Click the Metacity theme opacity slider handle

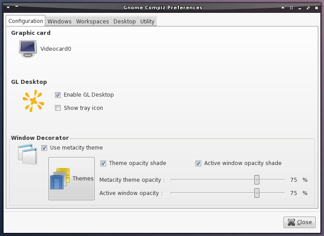coord(257,180)
